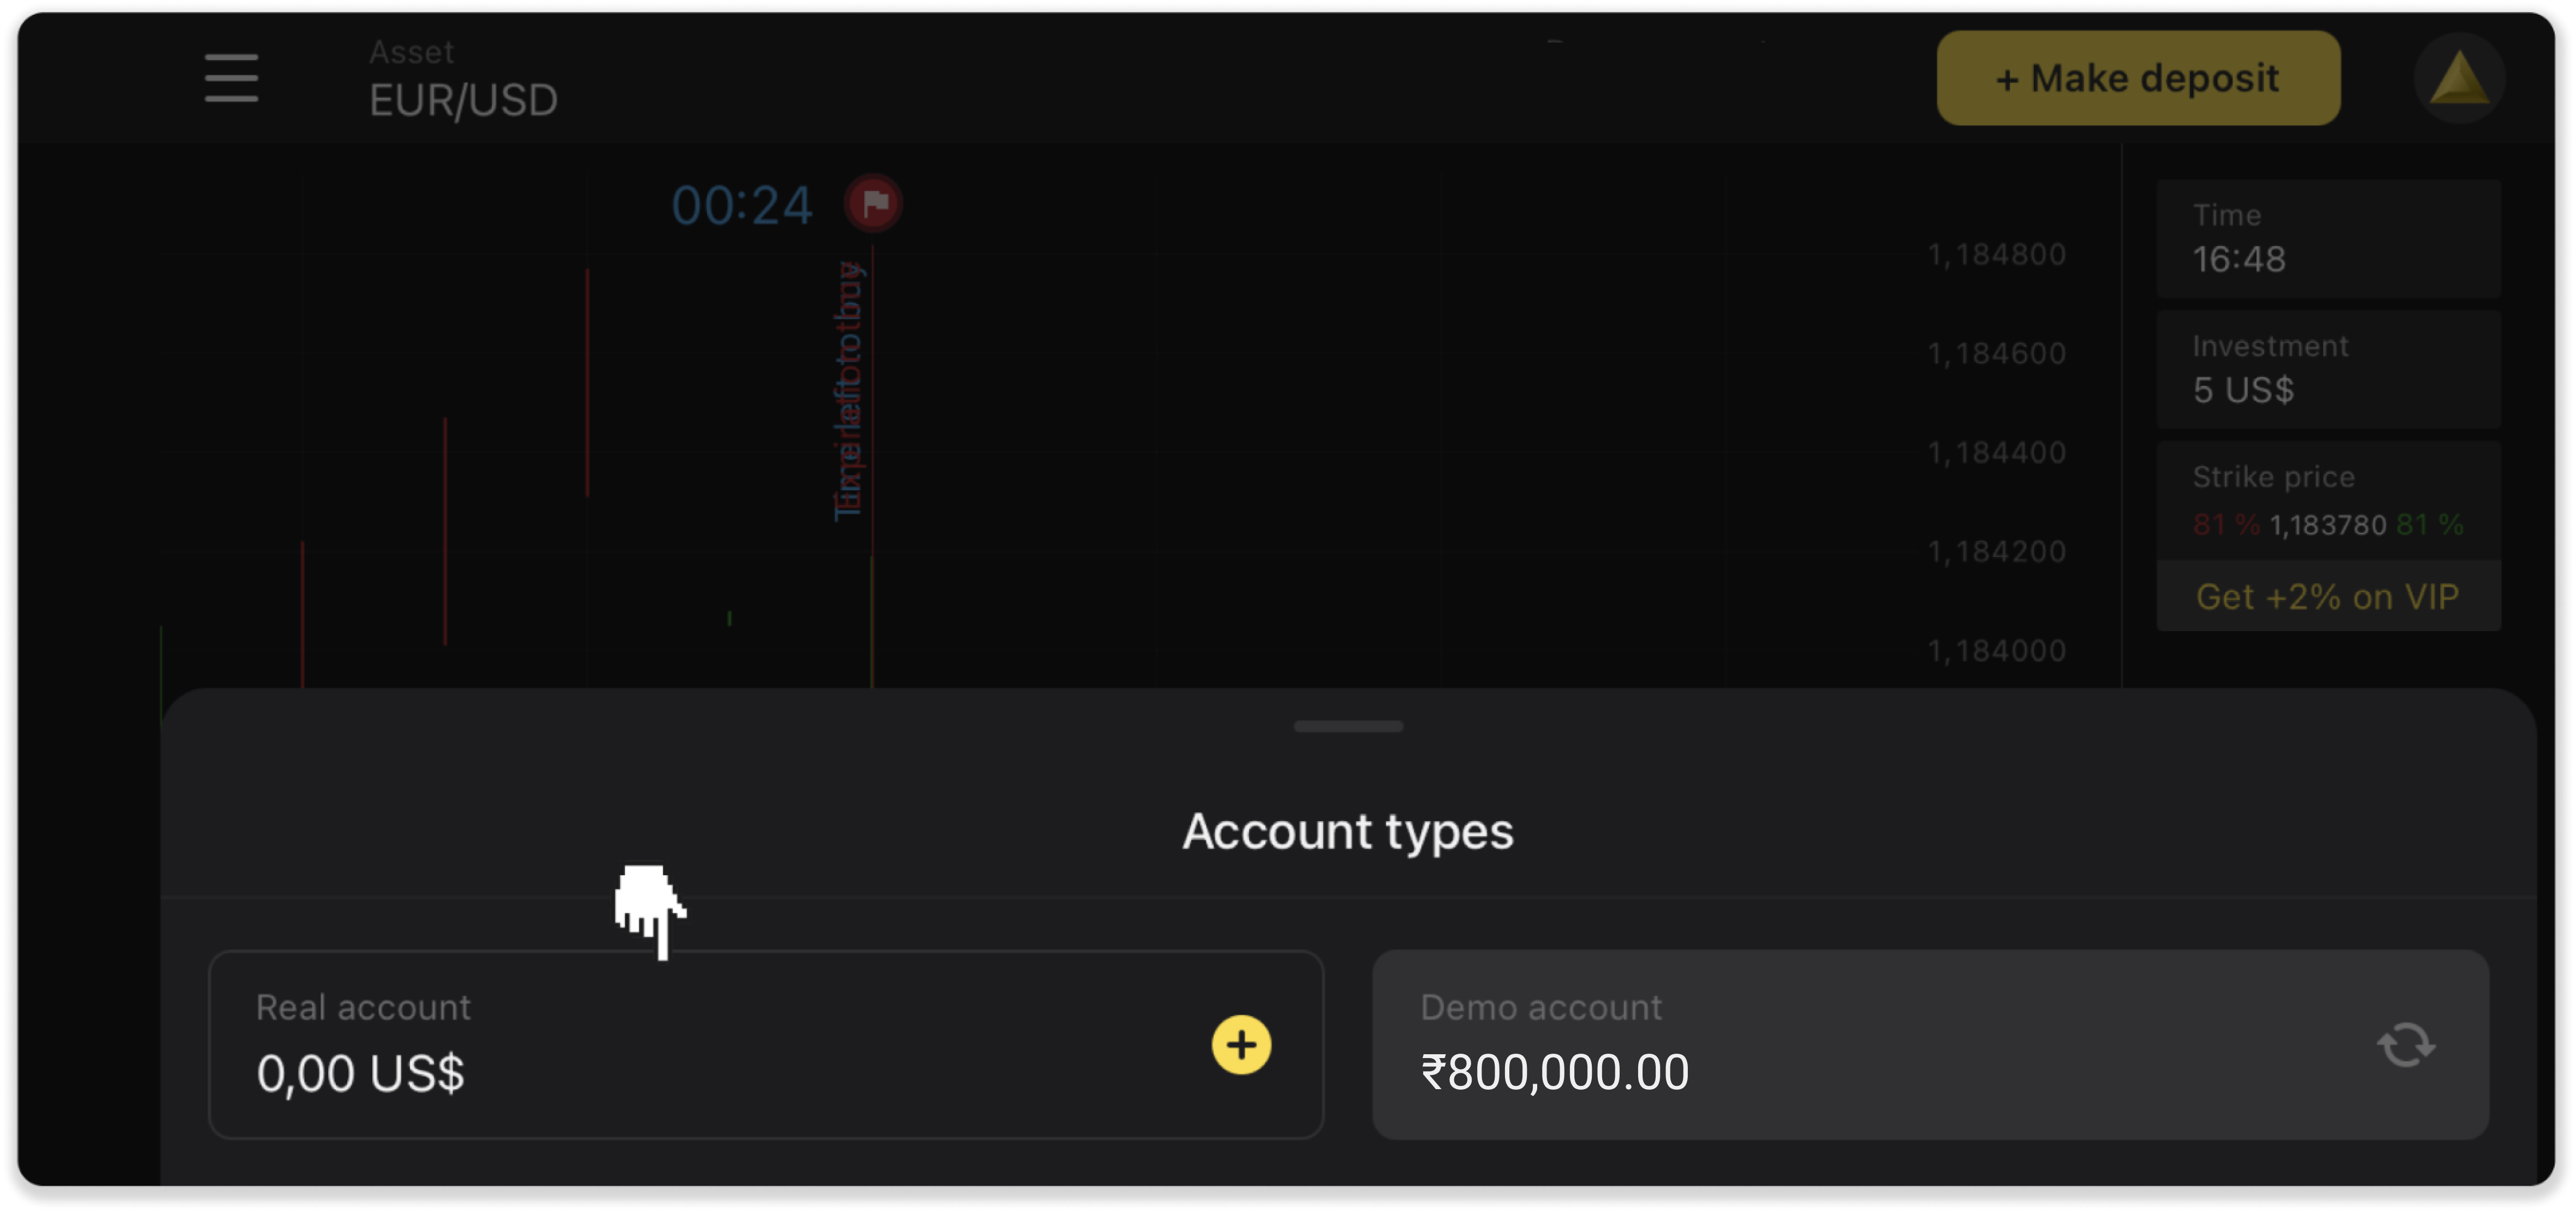Click the Account types sheet drag handle
The image size is (2576, 1212).
(x=1348, y=726)
